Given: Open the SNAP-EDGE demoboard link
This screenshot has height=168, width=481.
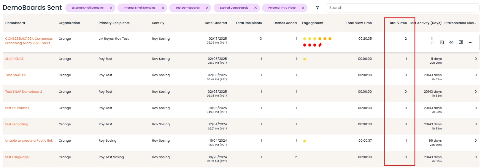Looking at the screenshot, I should coord(14,59).
